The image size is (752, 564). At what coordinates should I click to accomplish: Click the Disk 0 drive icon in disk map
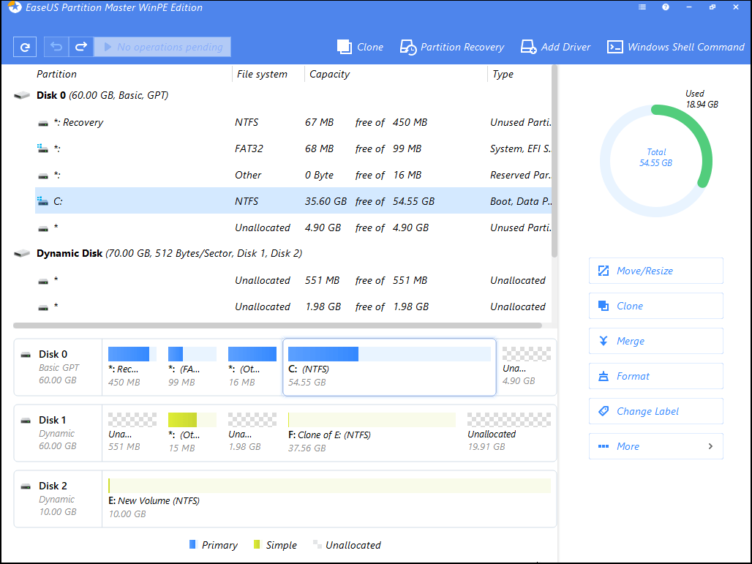pos(26,356)
